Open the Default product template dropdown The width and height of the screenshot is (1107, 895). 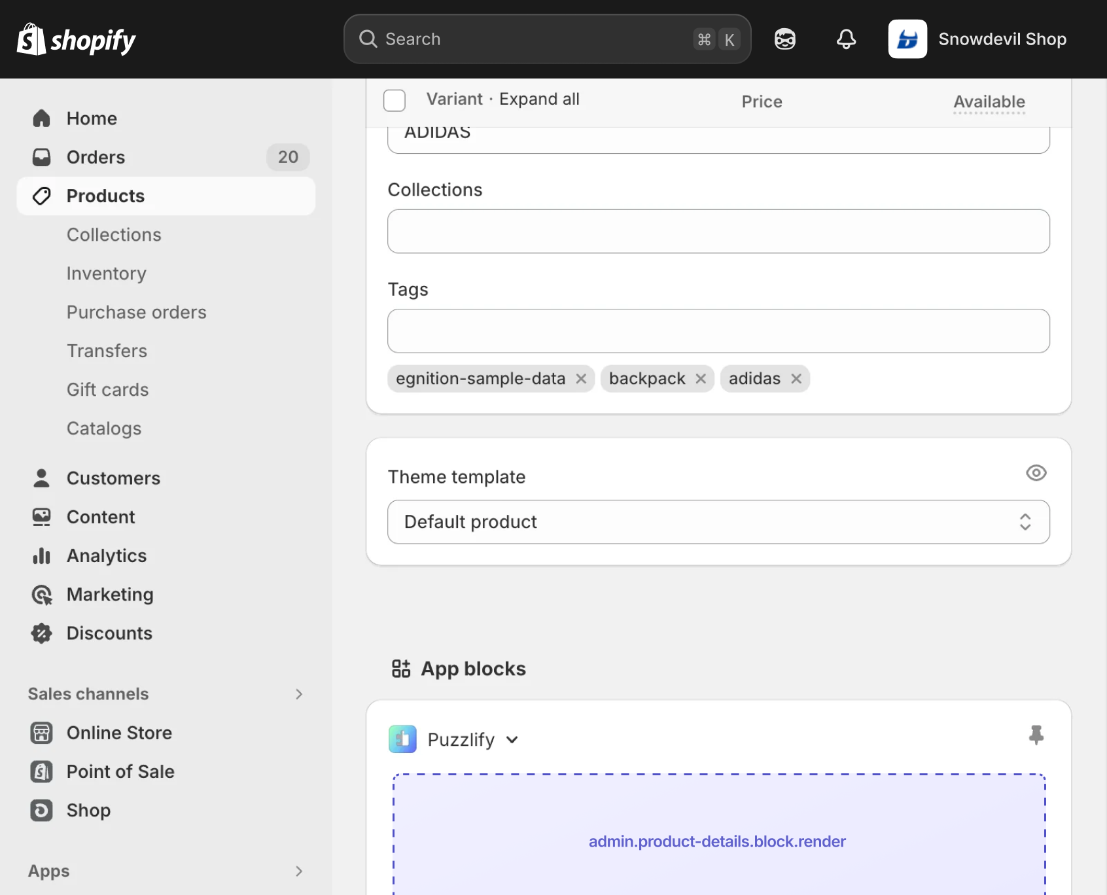(718, 522)
